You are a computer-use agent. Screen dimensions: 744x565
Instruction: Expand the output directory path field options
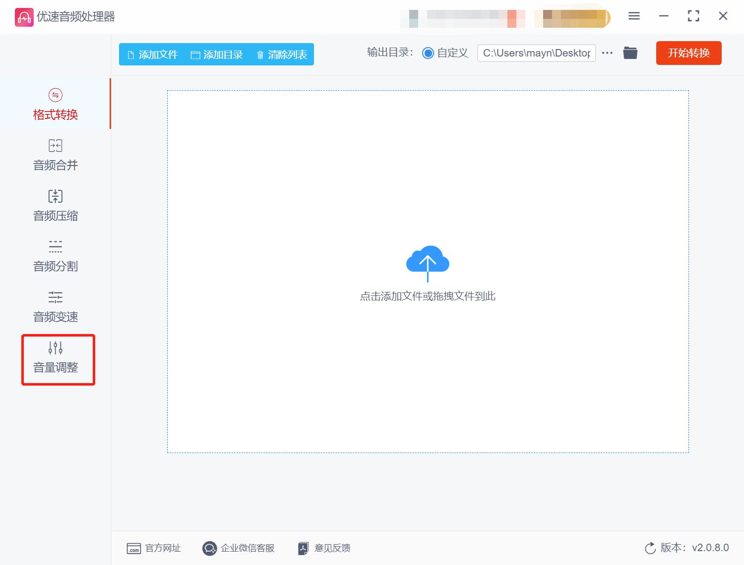tap(536, 53)
